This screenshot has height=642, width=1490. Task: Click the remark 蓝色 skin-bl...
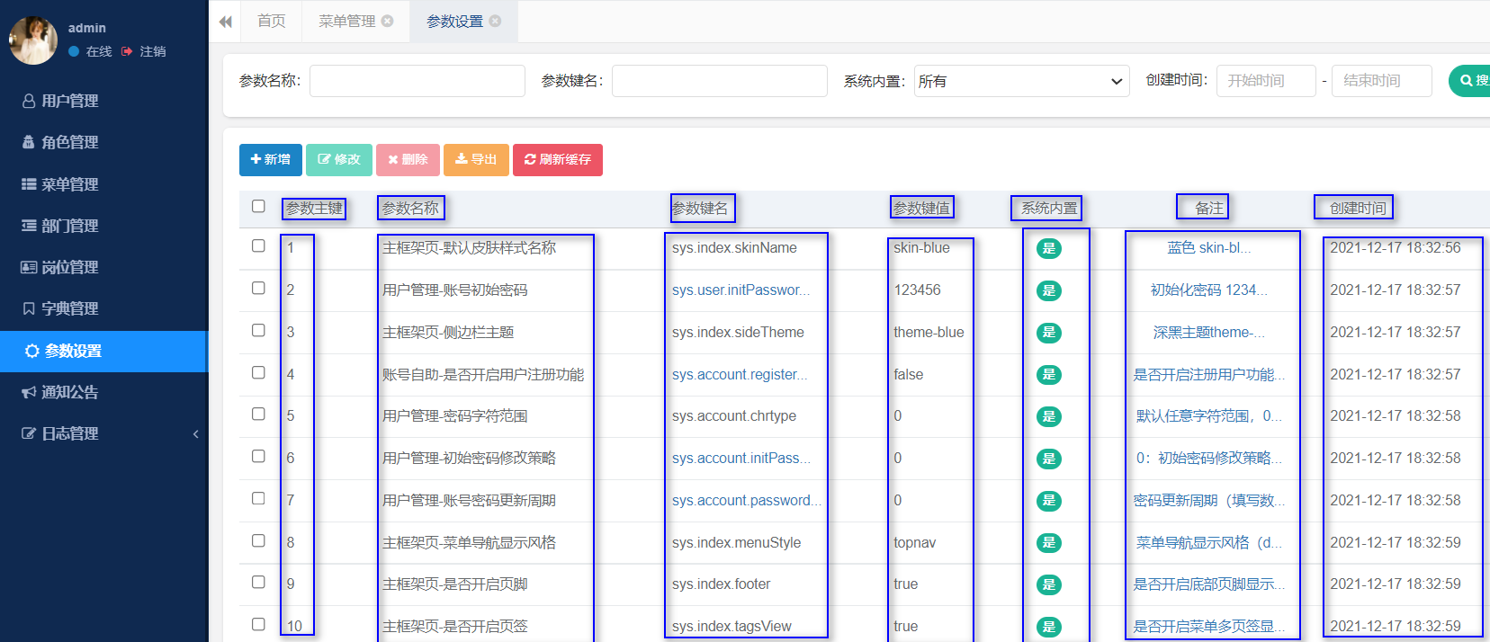[x=1209, y=248]
